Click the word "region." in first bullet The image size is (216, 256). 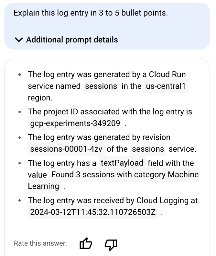coord(40,98)
